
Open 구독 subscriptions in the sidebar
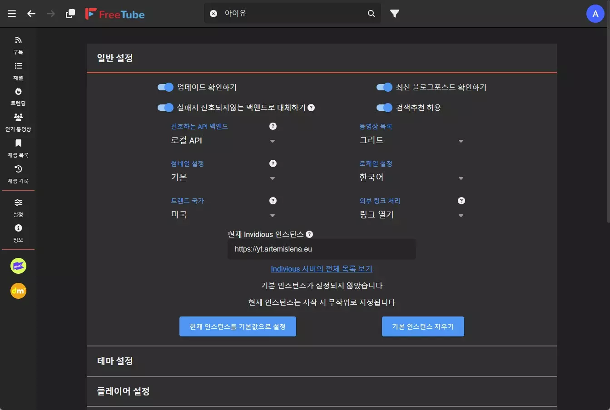pyautogui.click(x=18, y=45)
